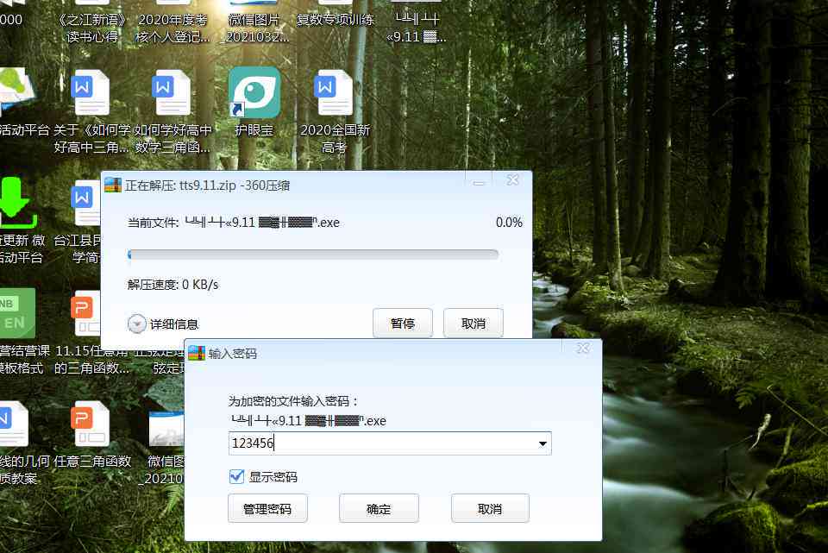Open the 11.15任意角的三角函数 presentation icon
The image size is (828, 553).
click(x=85, y=314)
